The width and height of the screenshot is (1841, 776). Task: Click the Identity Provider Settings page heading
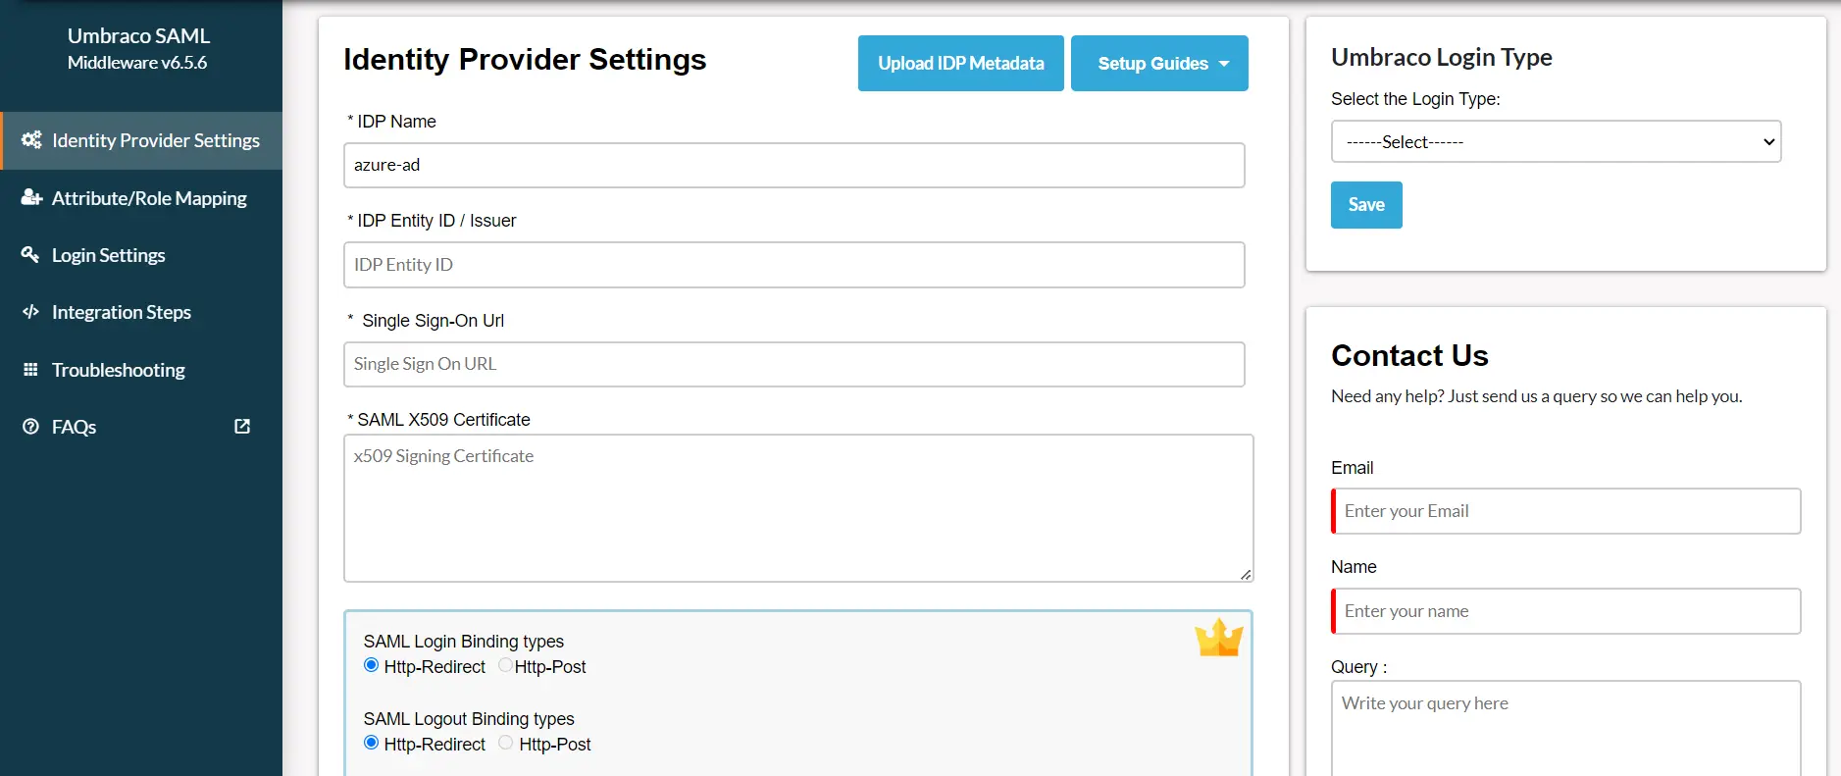(x=525, y=60)
